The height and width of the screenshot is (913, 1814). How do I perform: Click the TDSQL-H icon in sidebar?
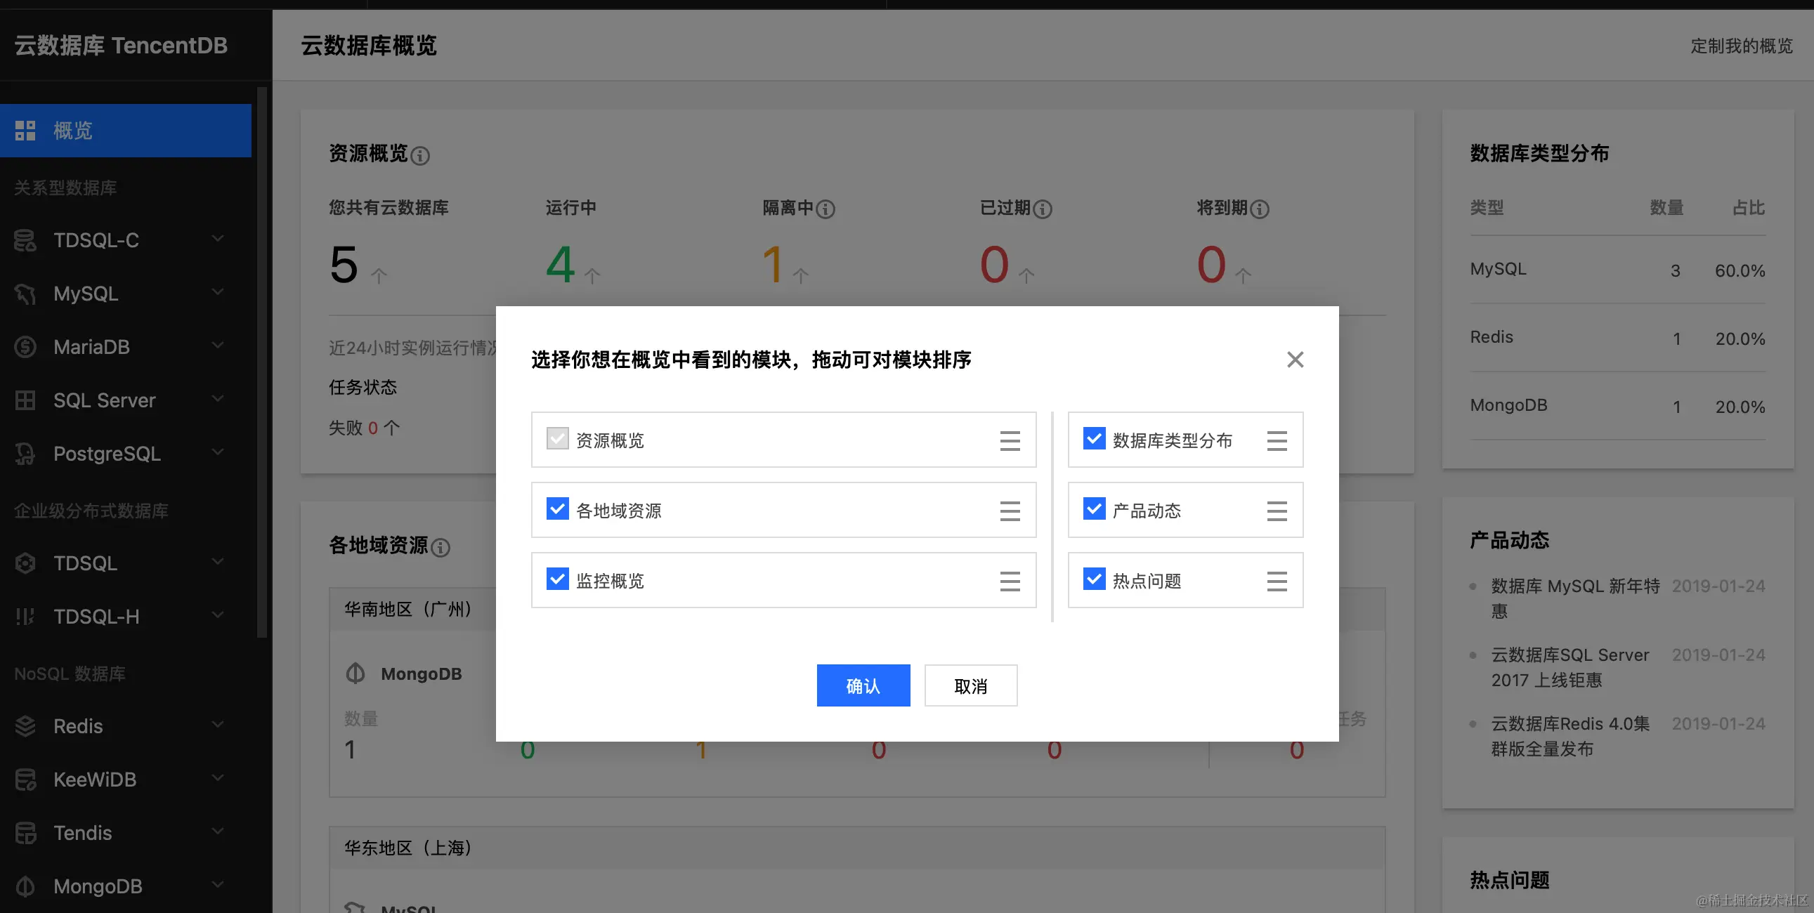coord(25,617)
